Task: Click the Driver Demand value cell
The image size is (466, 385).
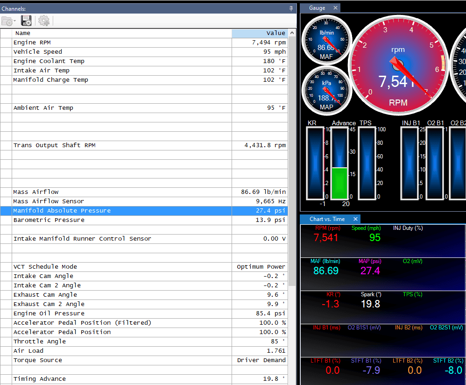Action: point(260,360)
